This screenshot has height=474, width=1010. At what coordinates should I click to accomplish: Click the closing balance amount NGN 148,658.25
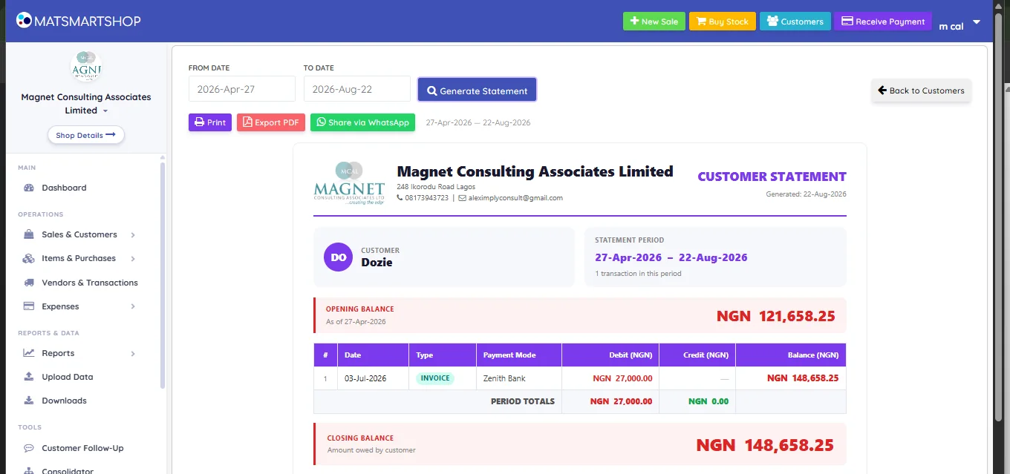765,445
